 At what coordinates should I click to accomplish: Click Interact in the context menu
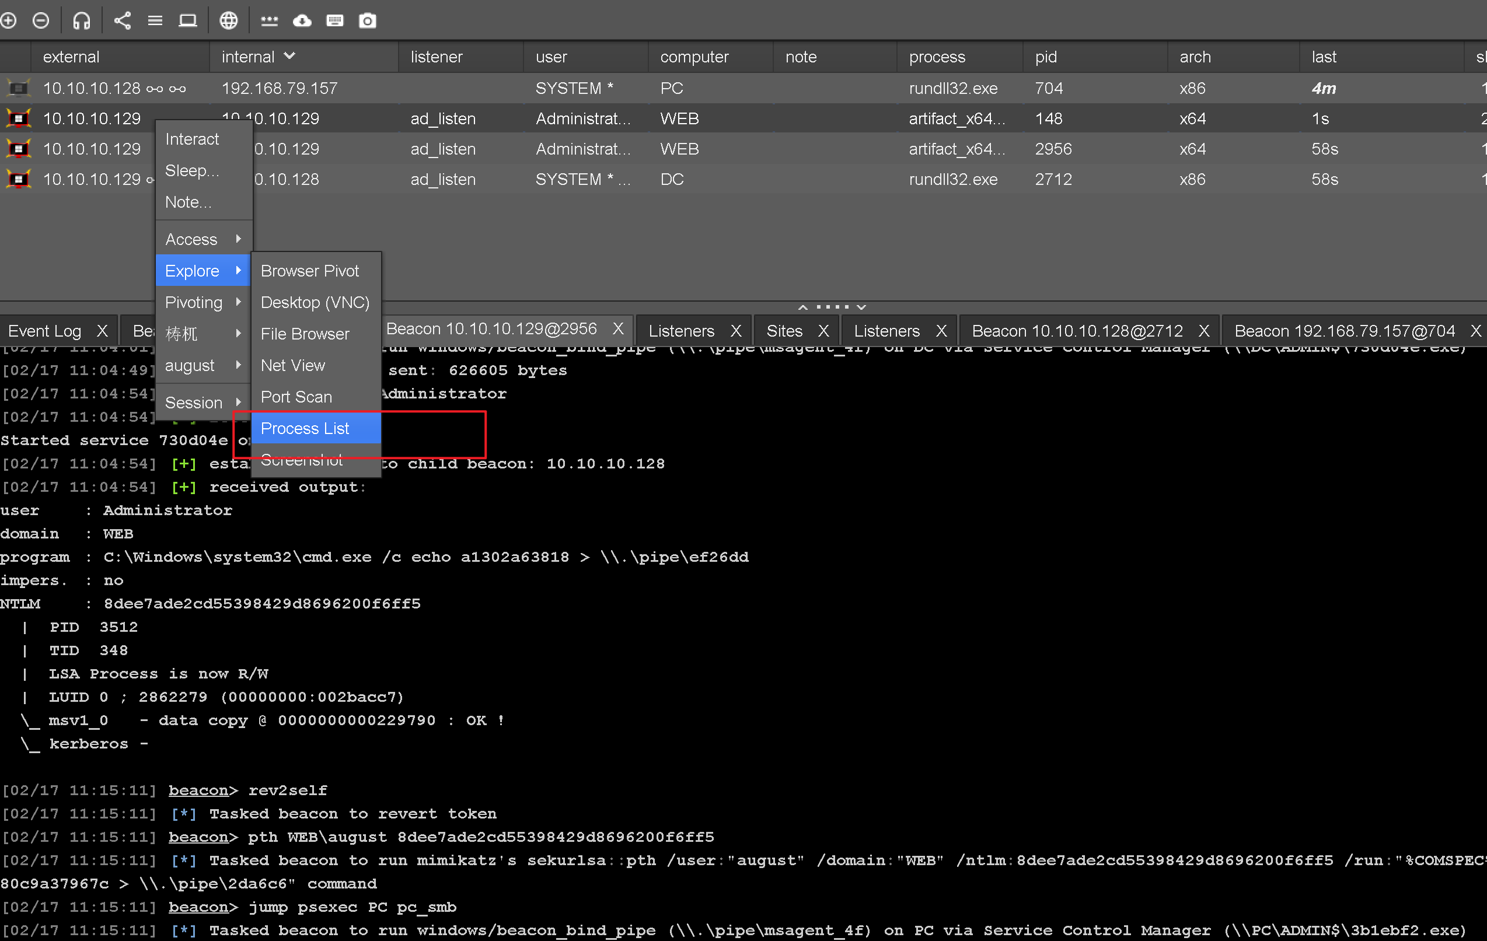(191, 139)
